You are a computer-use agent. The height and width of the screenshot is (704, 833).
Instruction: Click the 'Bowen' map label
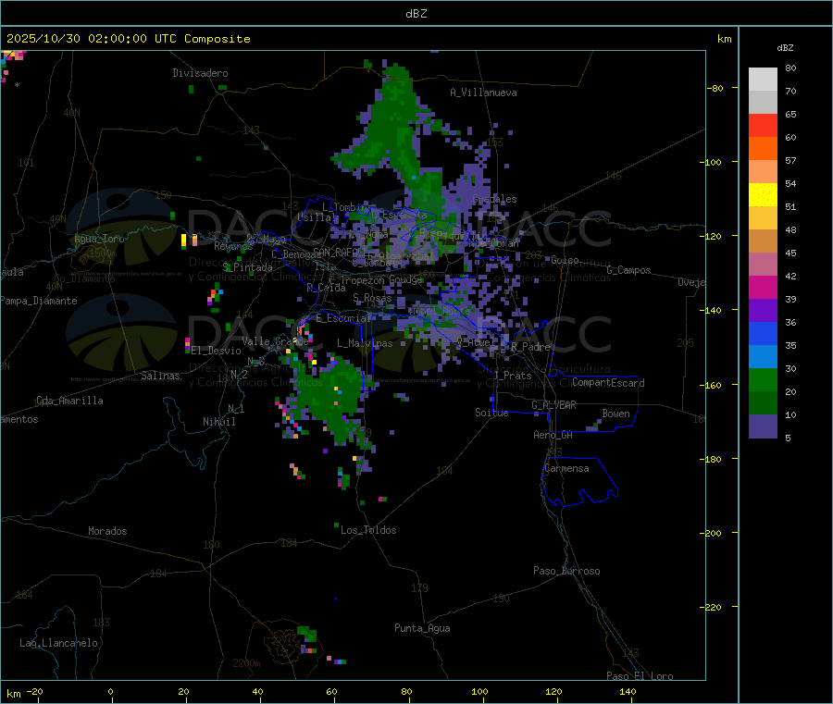coord(615,414)
